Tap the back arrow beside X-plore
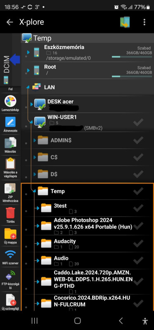Viewport: 154px width, 330px height. tap(9, 22)
